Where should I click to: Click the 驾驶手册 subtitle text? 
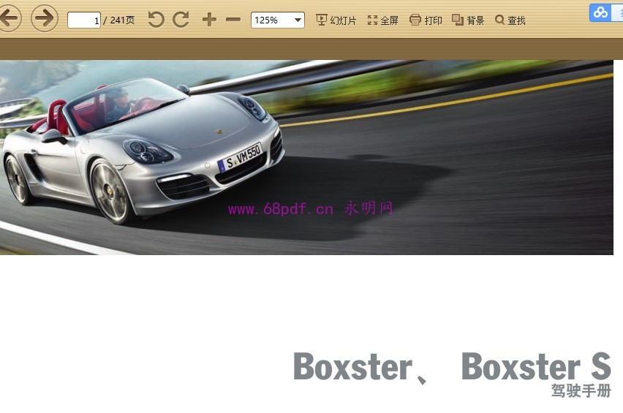click(x=581, y=390)
